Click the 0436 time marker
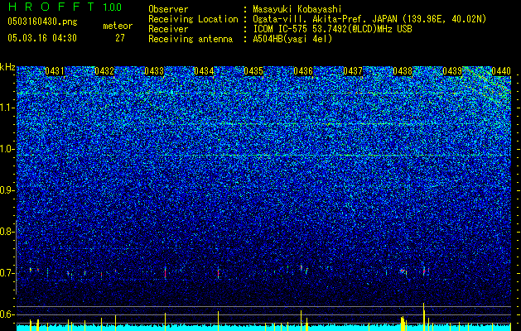The image size is (521, 331). coord(303,71)
